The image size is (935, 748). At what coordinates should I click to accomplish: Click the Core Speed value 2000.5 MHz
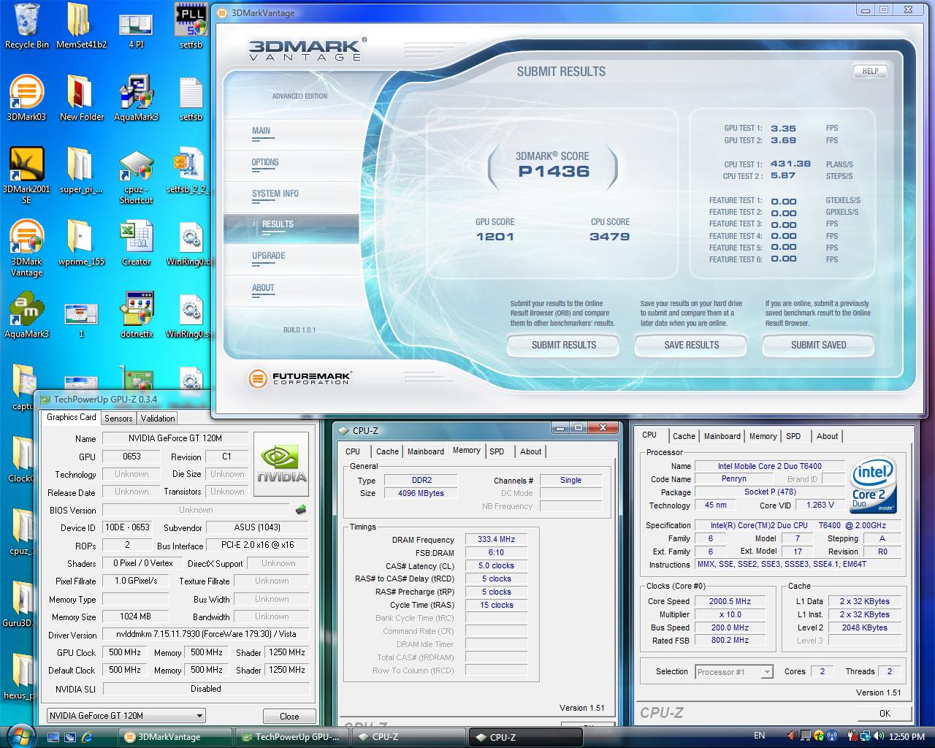tap(730, 601)
